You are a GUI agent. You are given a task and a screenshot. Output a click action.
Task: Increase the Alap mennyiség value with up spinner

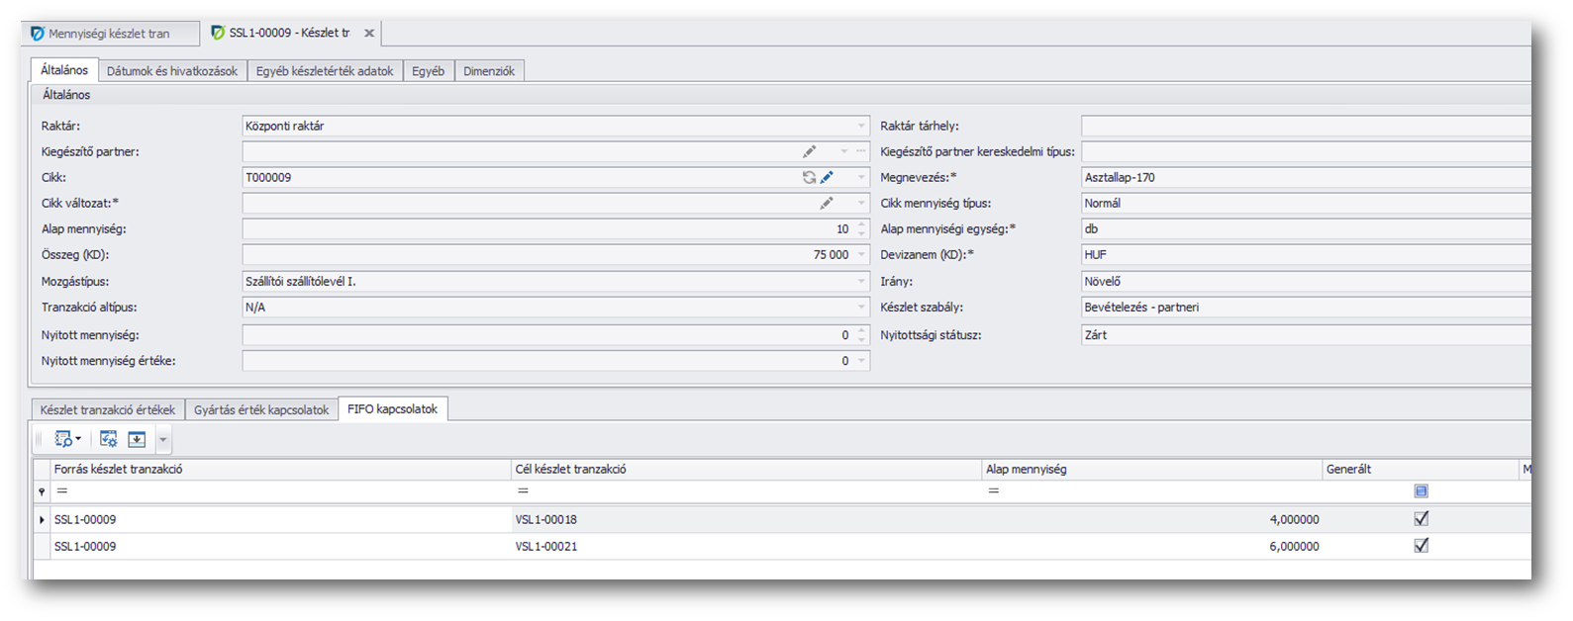pyautogui.click(x=861, y=224)
